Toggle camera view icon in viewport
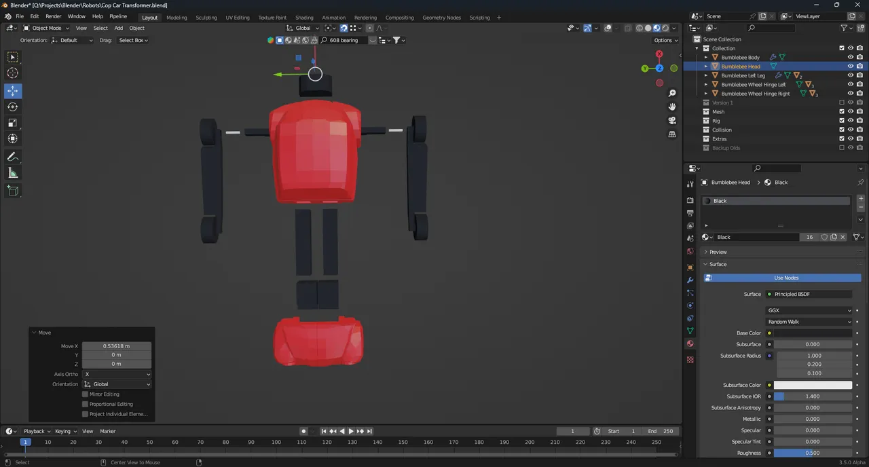Image resolution: width=869 pixels, height=467 pixels. pyautogui.click(x=672, y=120)
